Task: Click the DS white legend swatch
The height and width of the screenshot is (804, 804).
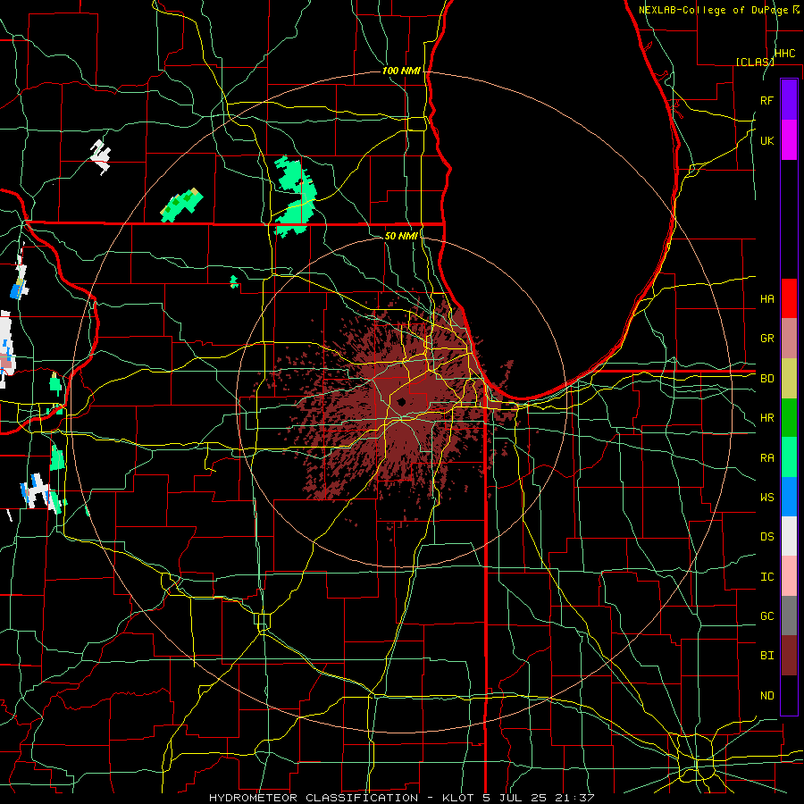Action: [x=789, y=536]
